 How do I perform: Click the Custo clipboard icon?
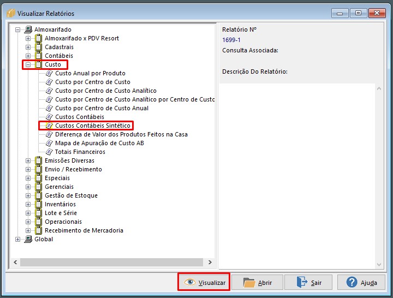pyautogui.click(x=38, y=64)
